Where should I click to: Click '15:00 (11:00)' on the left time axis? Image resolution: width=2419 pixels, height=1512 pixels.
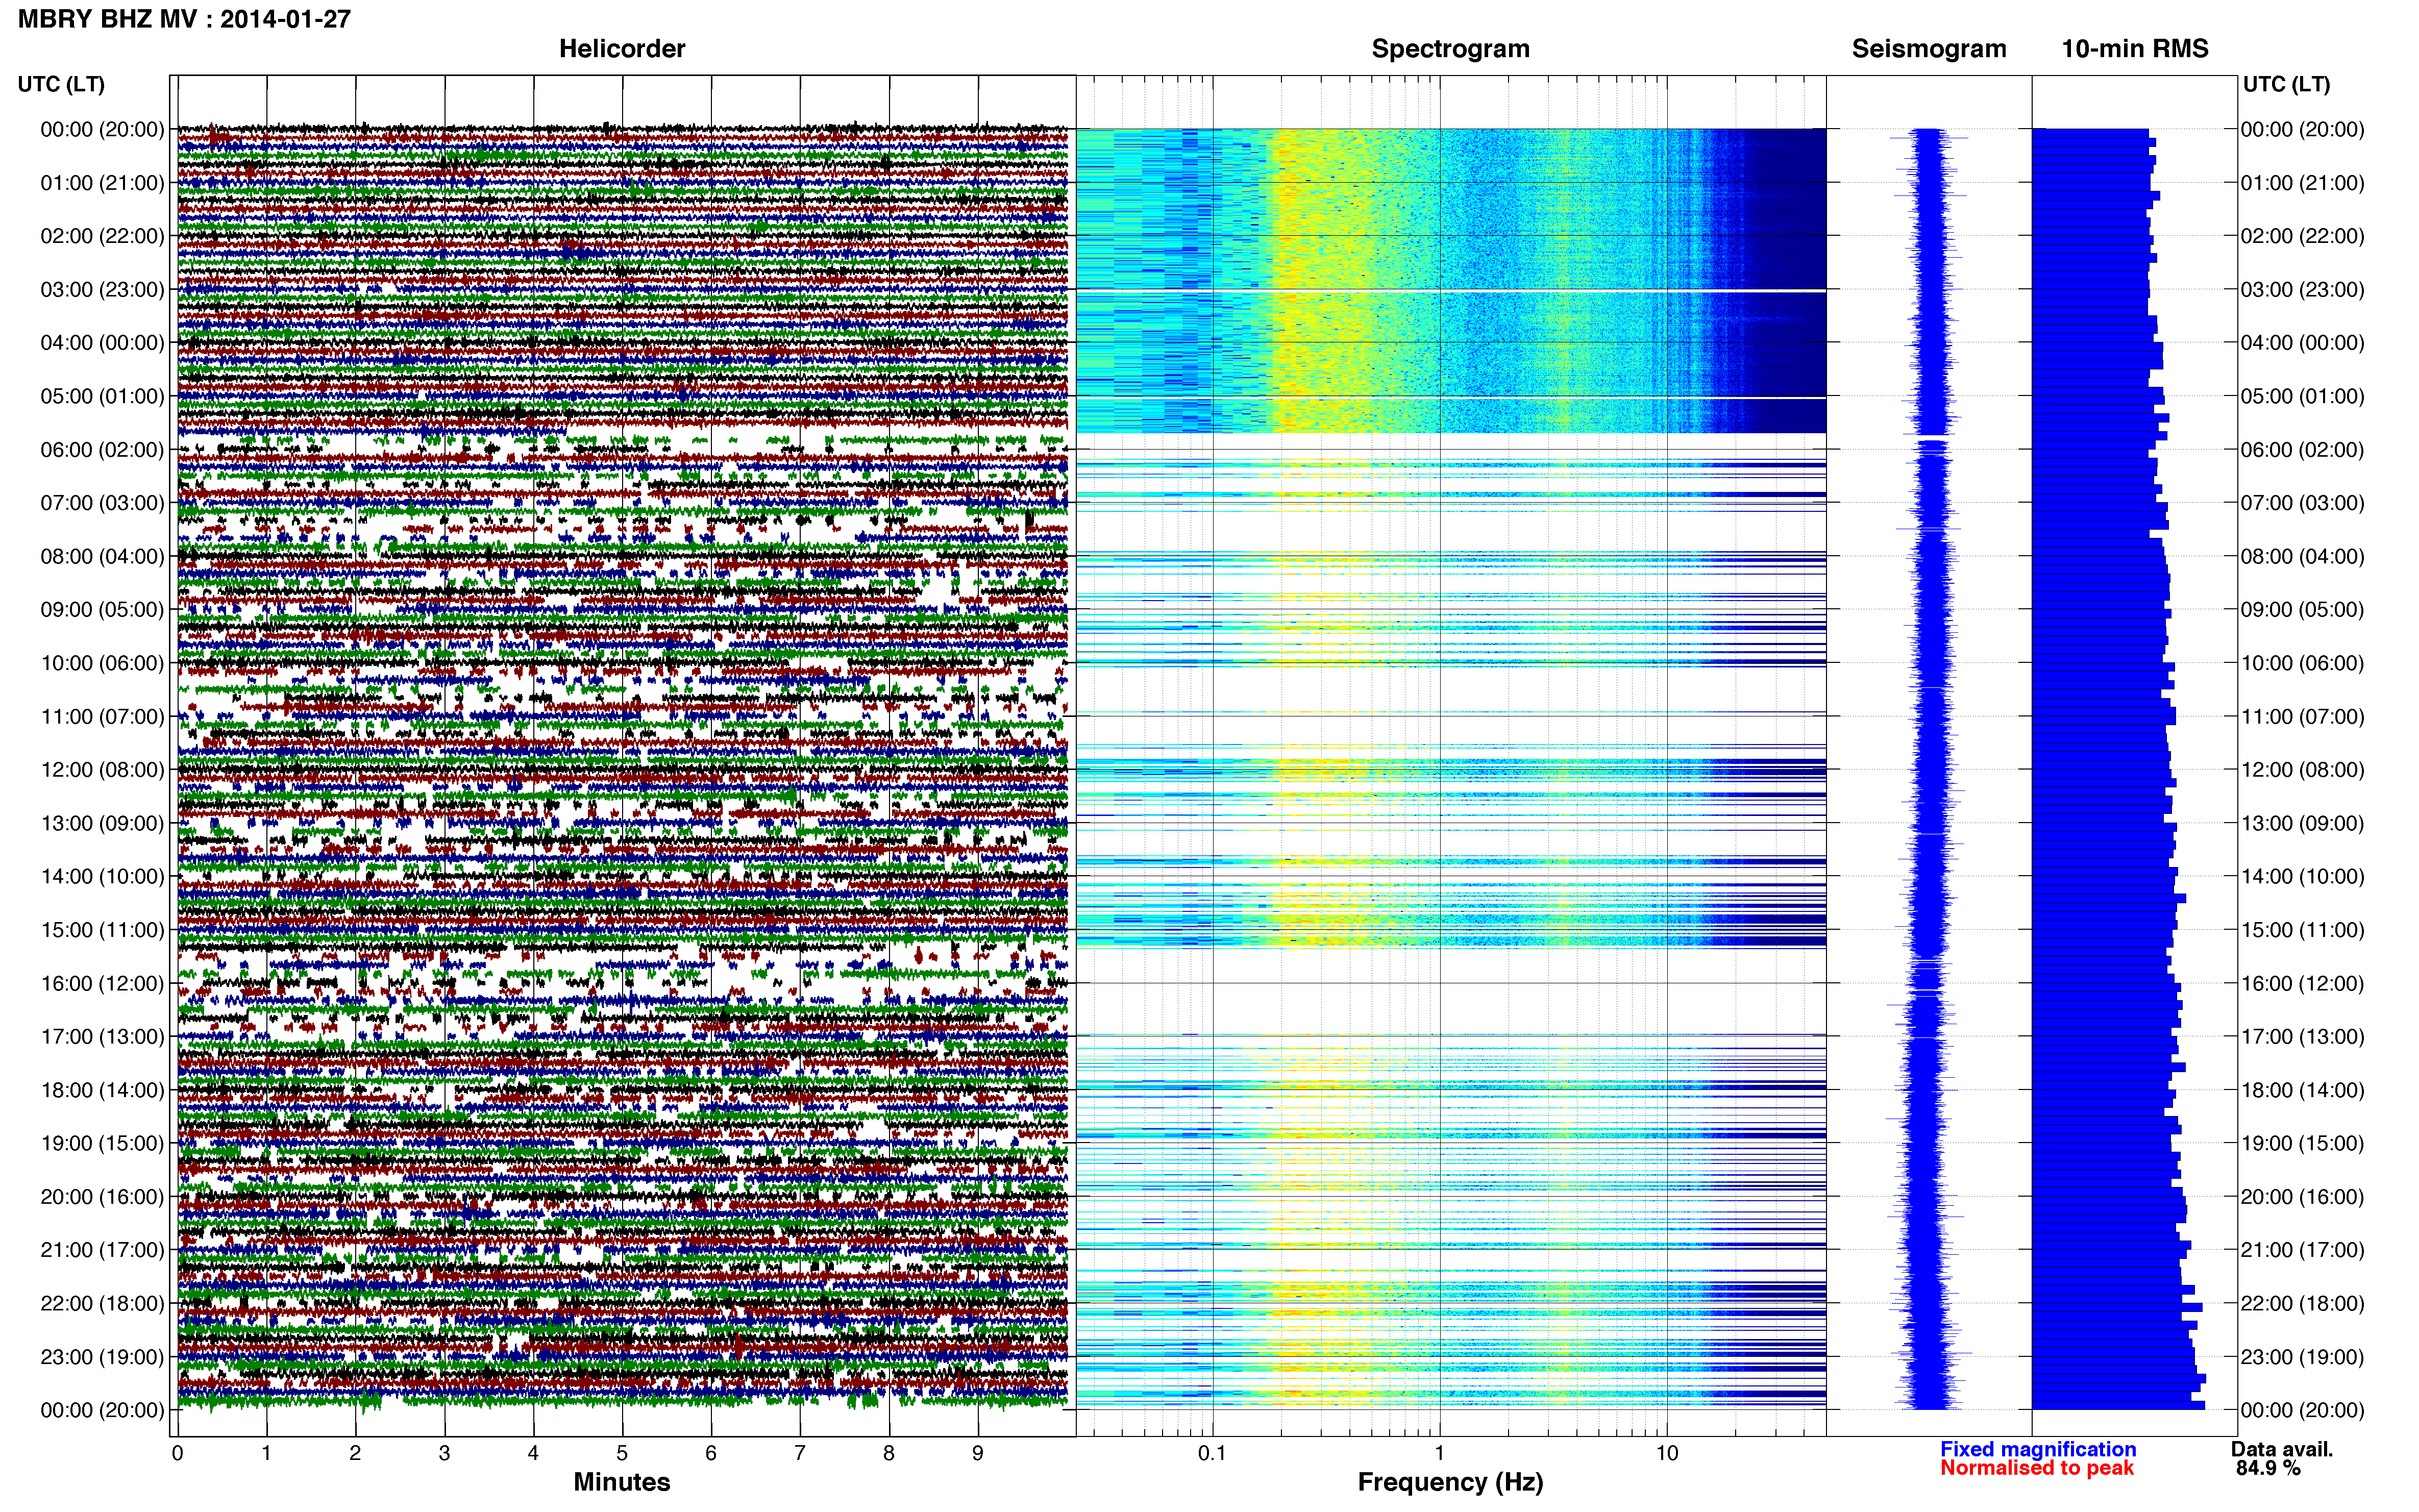[102, 930]
